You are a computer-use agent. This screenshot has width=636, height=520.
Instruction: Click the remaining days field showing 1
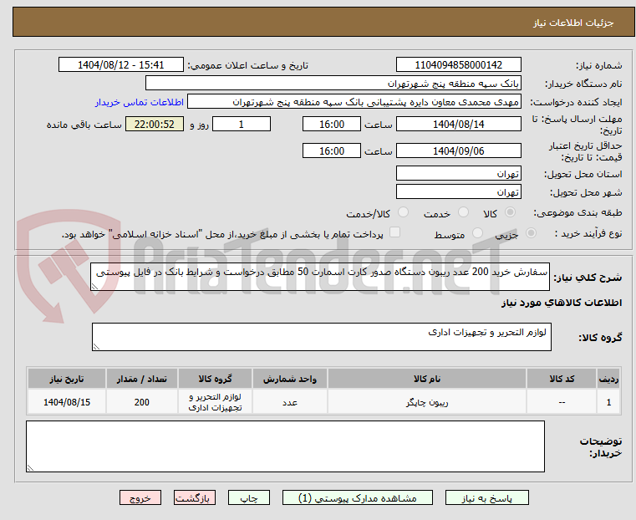(242, 124)
